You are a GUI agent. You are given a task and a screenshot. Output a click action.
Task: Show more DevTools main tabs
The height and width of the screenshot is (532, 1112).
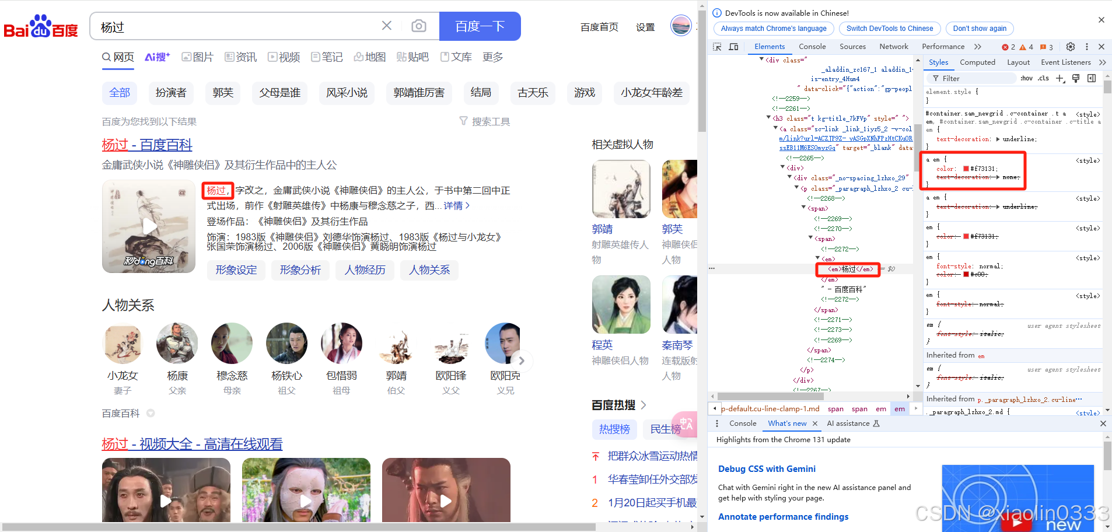tap(978, 47)
